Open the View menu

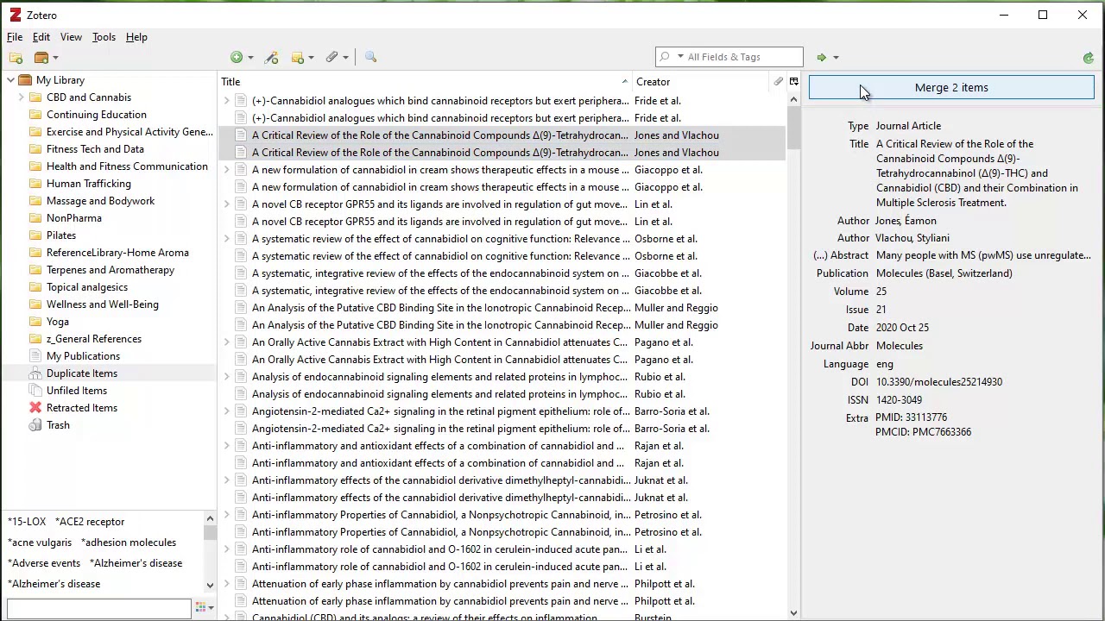(71, 37)
